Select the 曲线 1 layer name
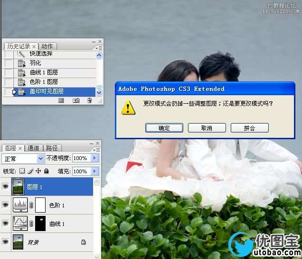Viewport: 302px width, 259px height. [57, 224]
